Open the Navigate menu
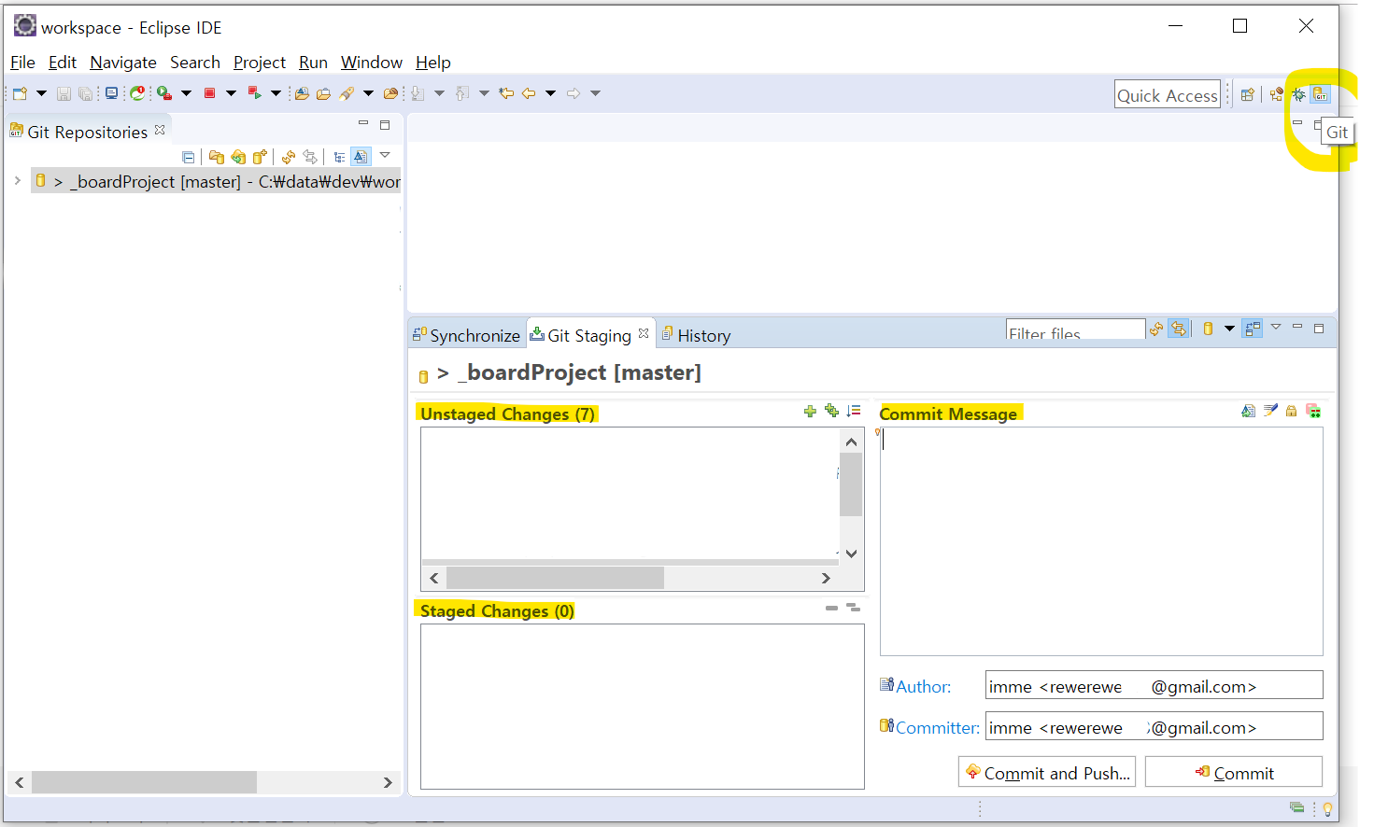1374x827 pixels. [x=123, y=63]
